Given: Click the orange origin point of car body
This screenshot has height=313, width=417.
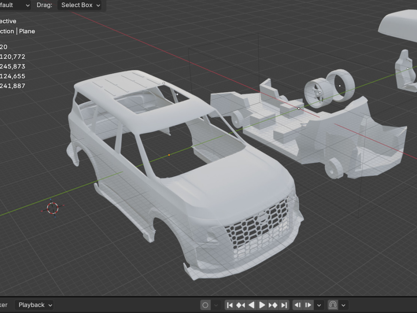Looking at the screenshot, I should 169,155.
